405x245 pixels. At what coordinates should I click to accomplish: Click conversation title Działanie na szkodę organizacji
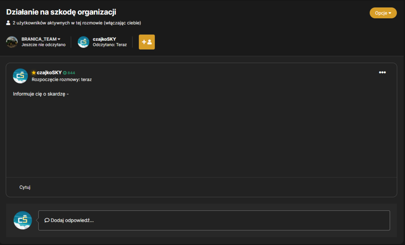[x=61, y=12]
